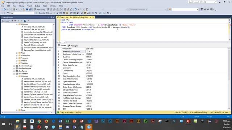Select Results to Text option

[82, 13]
